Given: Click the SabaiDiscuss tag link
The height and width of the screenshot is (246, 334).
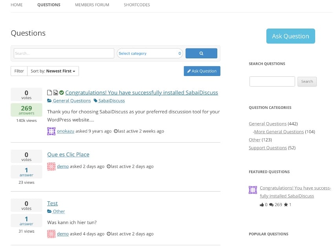Looking at the screenshot, I should (111, 101).
